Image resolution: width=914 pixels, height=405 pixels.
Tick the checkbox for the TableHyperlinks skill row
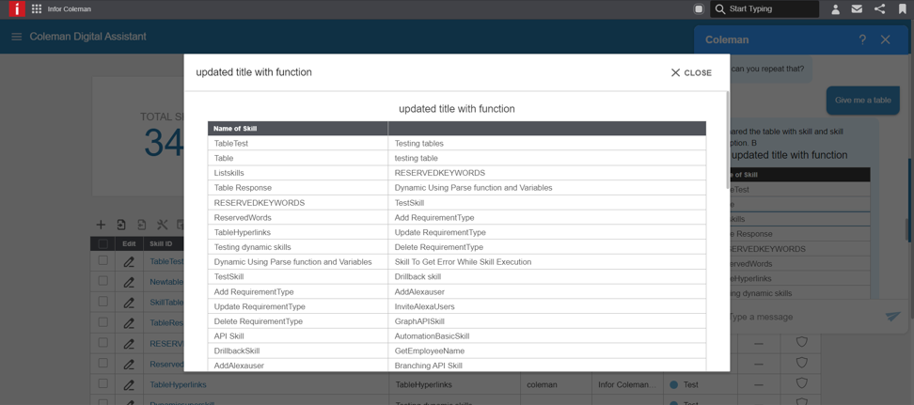103,383
